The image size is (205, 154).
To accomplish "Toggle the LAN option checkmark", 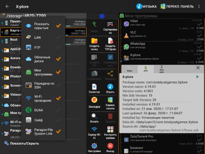I will pyautogui.click(x=58, y=37).
